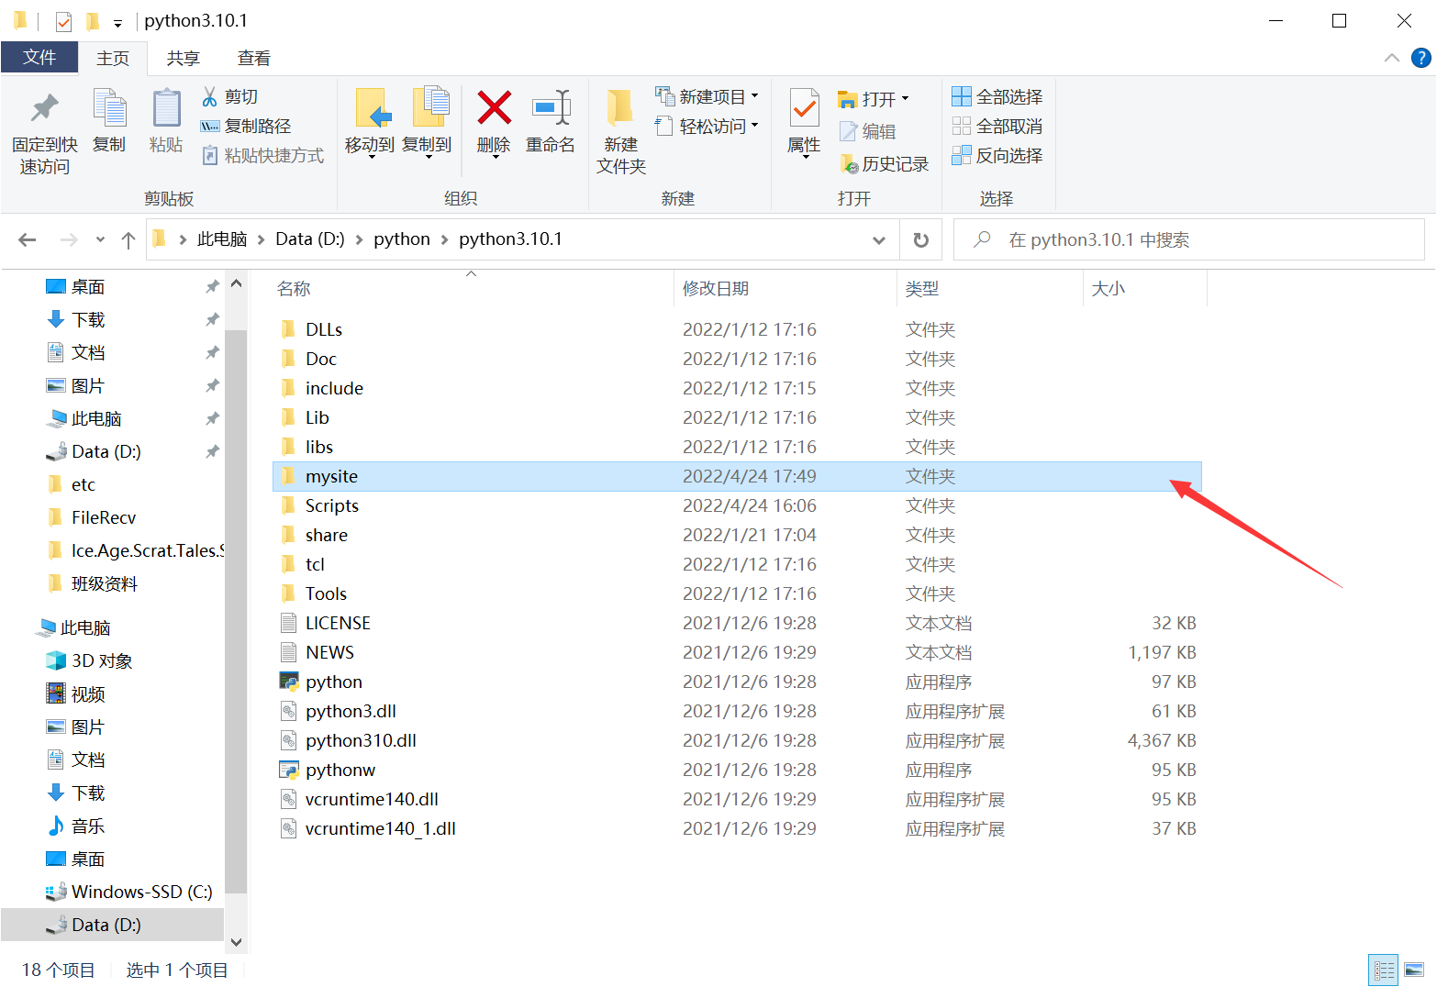Select 反向选择 (Invert selection) icon

[x=997, y=156]
